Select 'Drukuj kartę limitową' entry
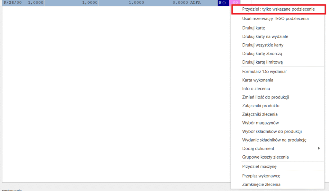 tap(262, 62)
